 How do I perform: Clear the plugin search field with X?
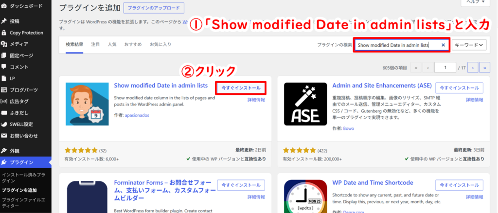[443, 45]
